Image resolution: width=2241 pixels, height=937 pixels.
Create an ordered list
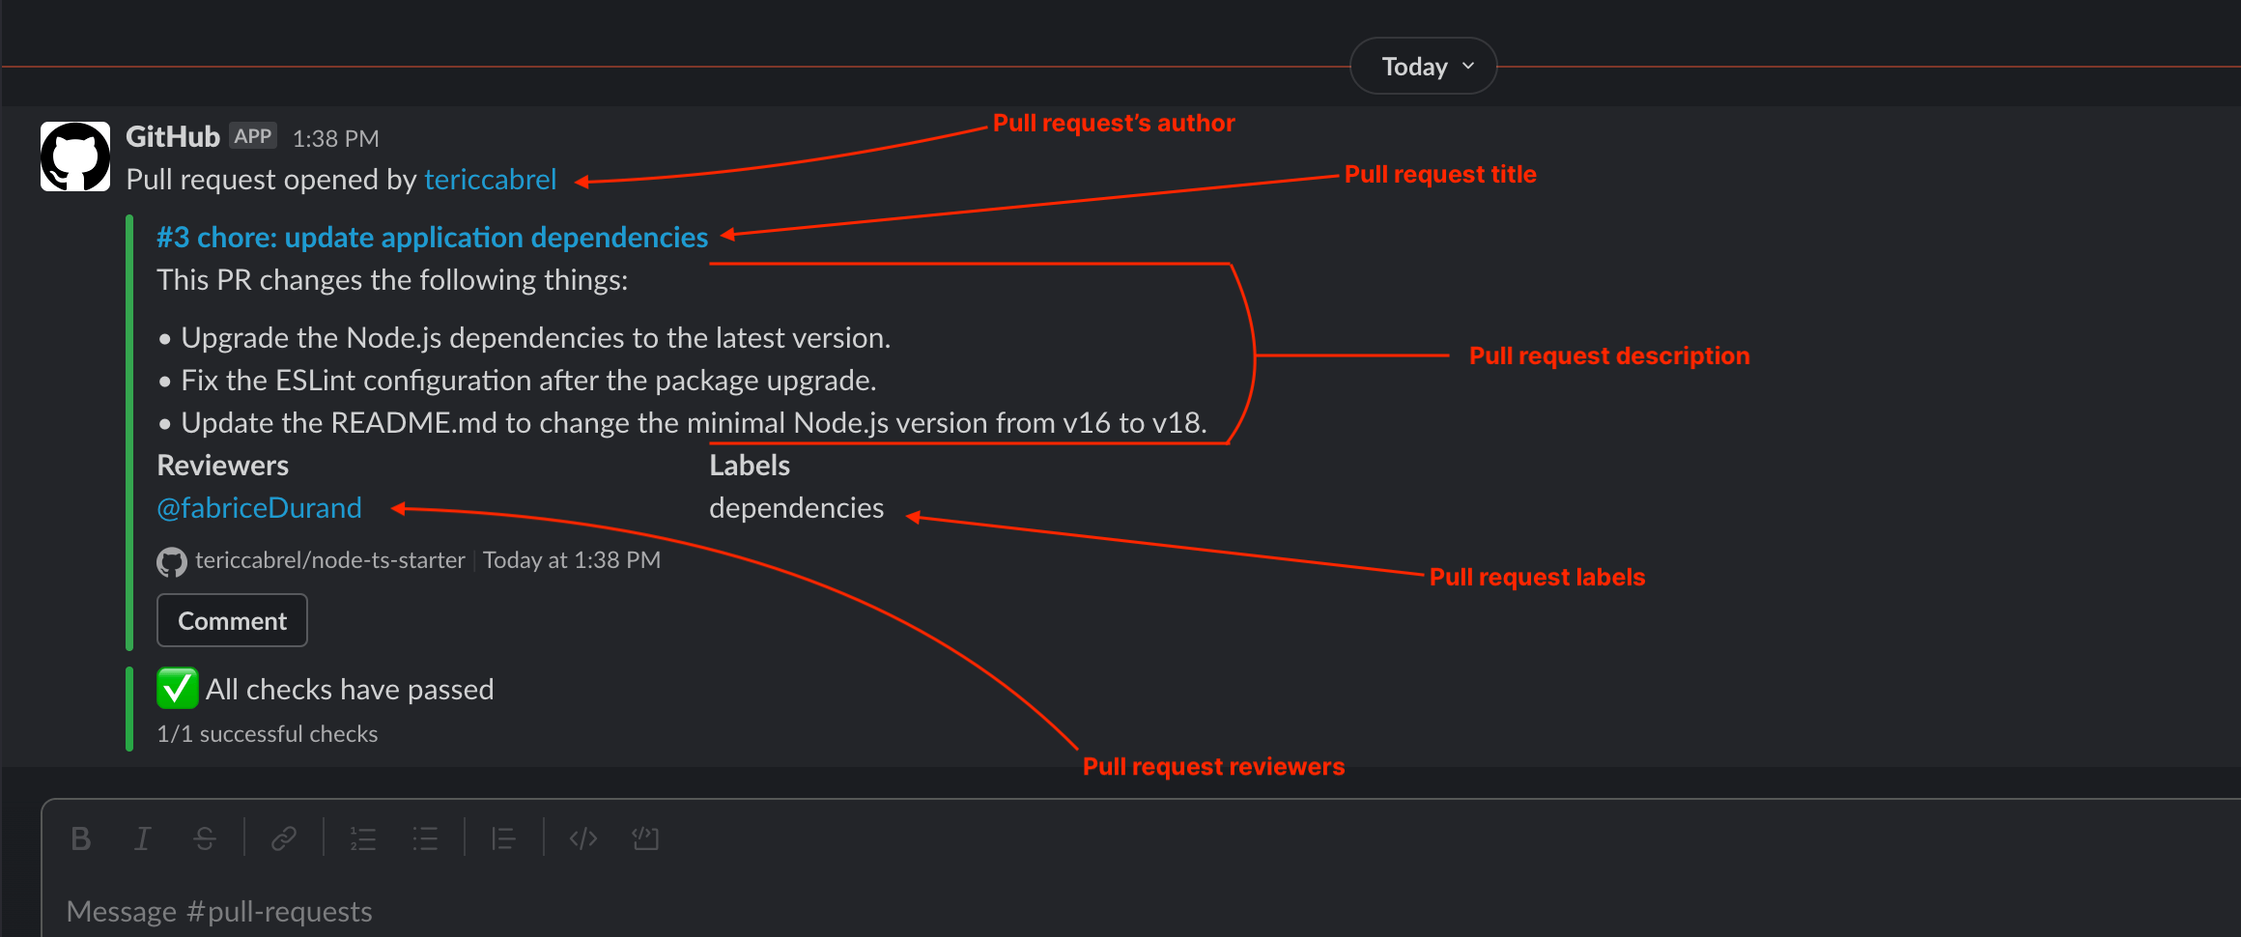(x=363, y=838)
